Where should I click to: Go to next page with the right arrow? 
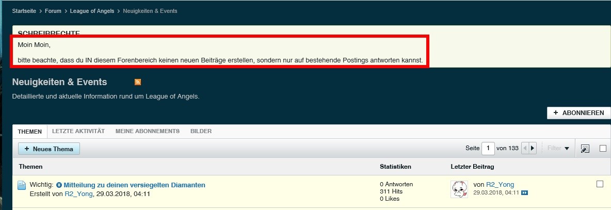click(x=533, y=148)
